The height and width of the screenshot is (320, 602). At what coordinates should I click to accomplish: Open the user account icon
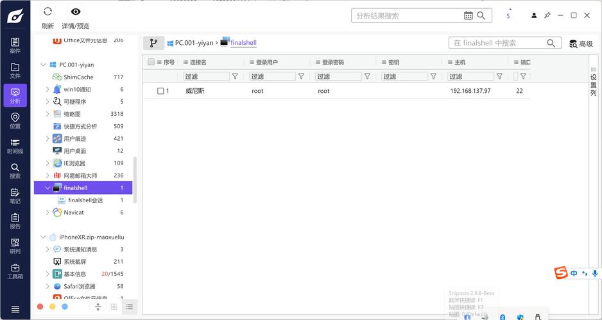534,15
